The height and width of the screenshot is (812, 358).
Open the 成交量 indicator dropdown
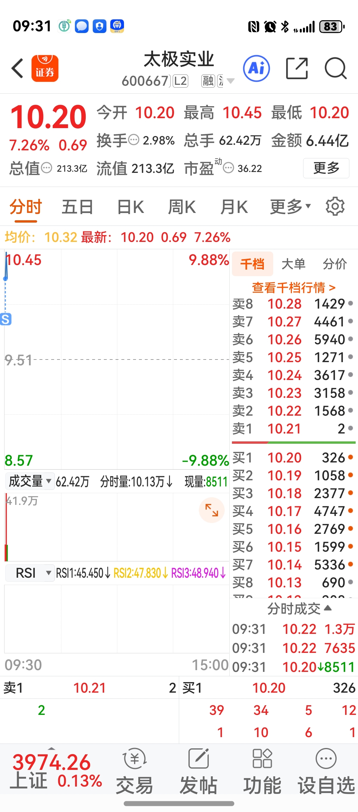tap(30, 481)
